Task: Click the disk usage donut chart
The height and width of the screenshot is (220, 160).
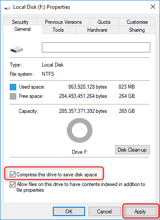Action: pyautogui.click(x=80, y=131)
